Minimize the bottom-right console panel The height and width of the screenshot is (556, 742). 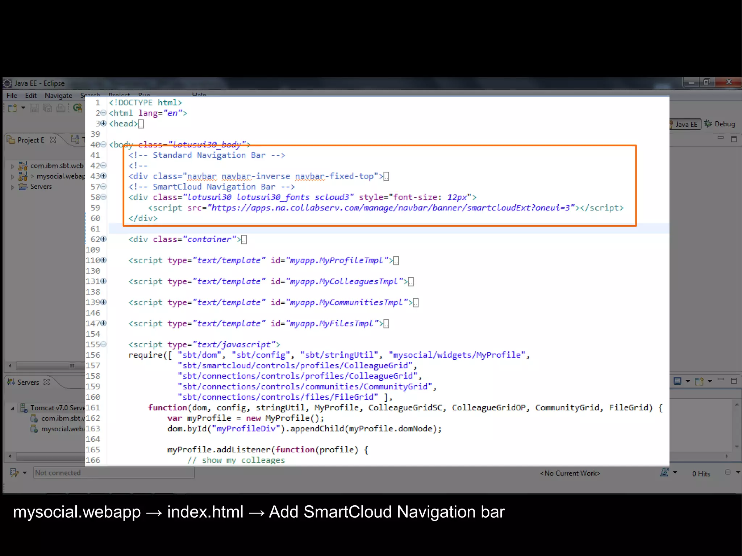(721, 380)
